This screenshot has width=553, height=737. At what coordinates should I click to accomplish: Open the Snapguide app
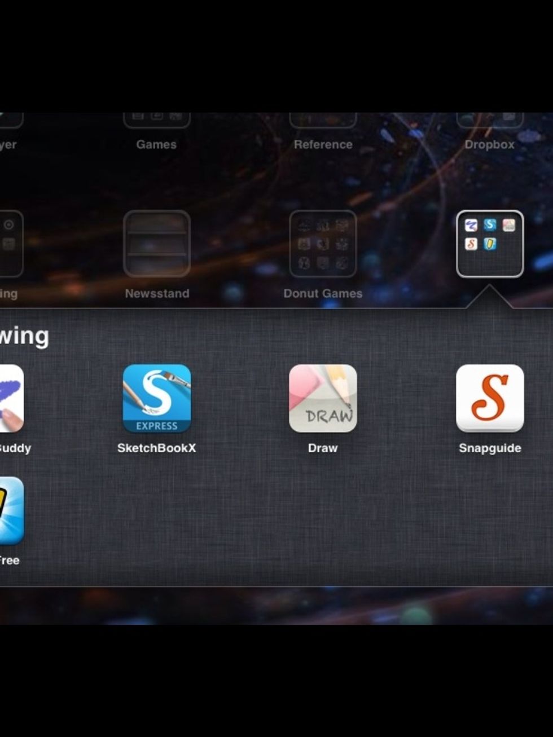489,399
